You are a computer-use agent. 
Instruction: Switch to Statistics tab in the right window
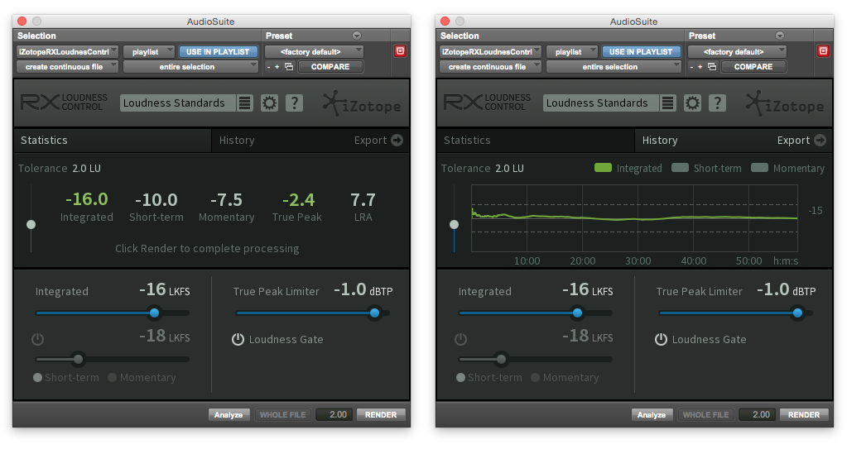[x=467, y=141]
